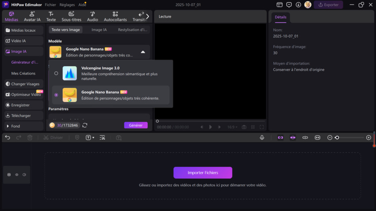Switch to the Sous-titres tab
This screenshot has width=376, height=211.
tap(72, 17)
